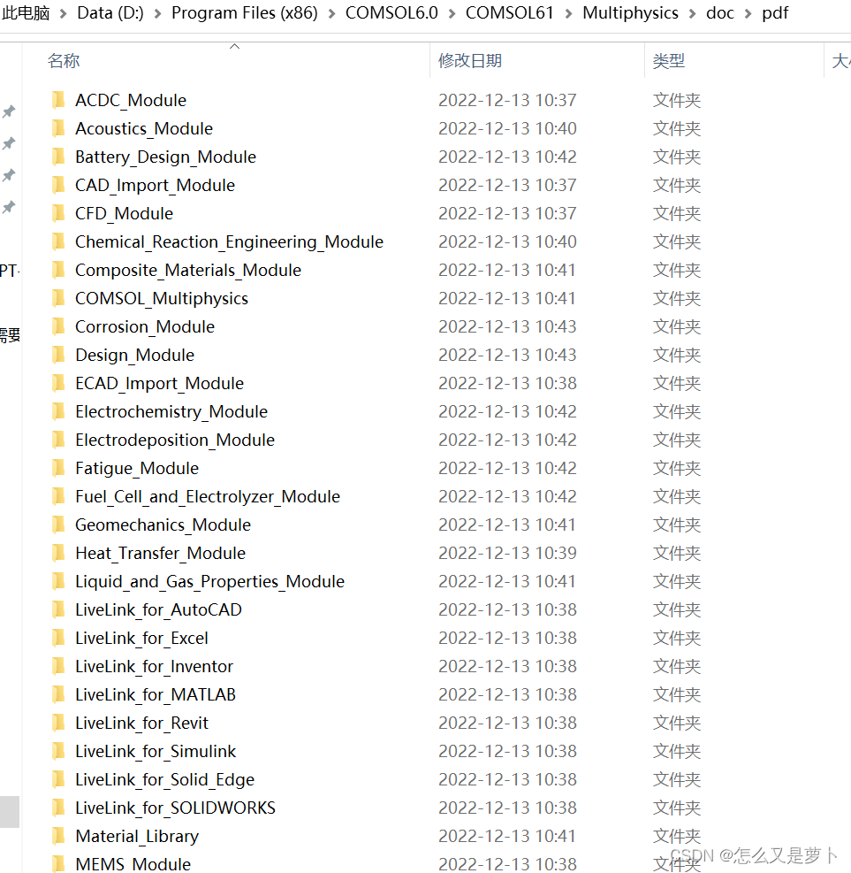Click the navigation pane scrollbar thumb
This screenshot has height=873, width=851.
(10, 812)
